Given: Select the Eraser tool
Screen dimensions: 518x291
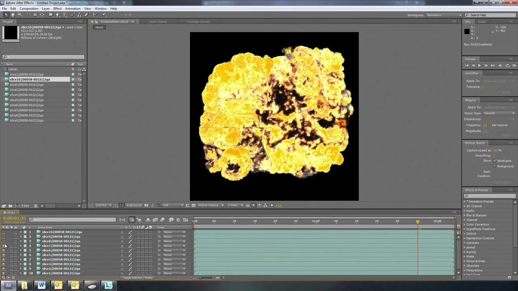Looking at the screenshot, I should pyautogui.click(x=86, y=15).
